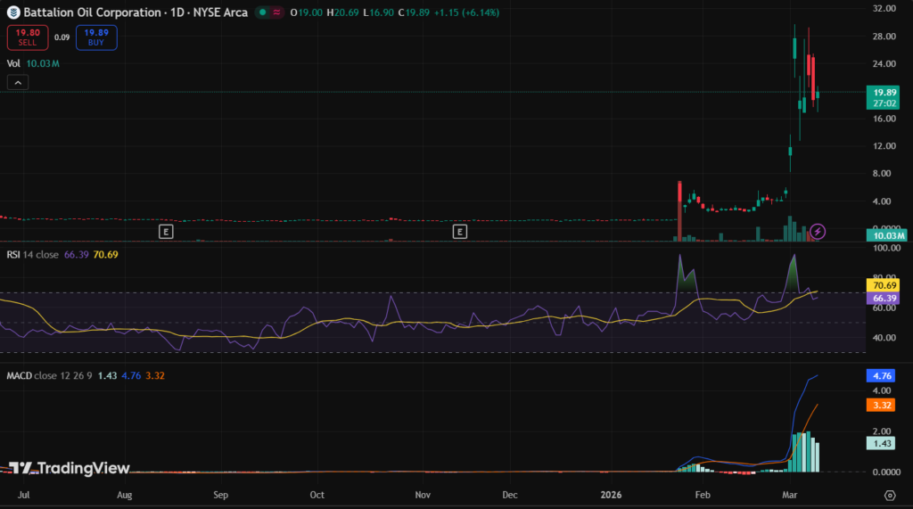The width and height of the screenshot is (913, 509).
Task: Click the Battalion Oil Corporation symbol logo
Action: [x=12, y=12]
